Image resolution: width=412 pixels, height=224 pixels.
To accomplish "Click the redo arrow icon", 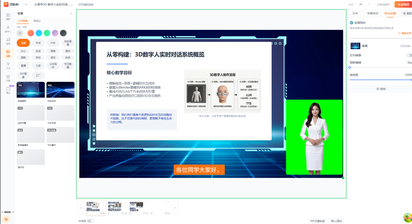I will (369, 5).
